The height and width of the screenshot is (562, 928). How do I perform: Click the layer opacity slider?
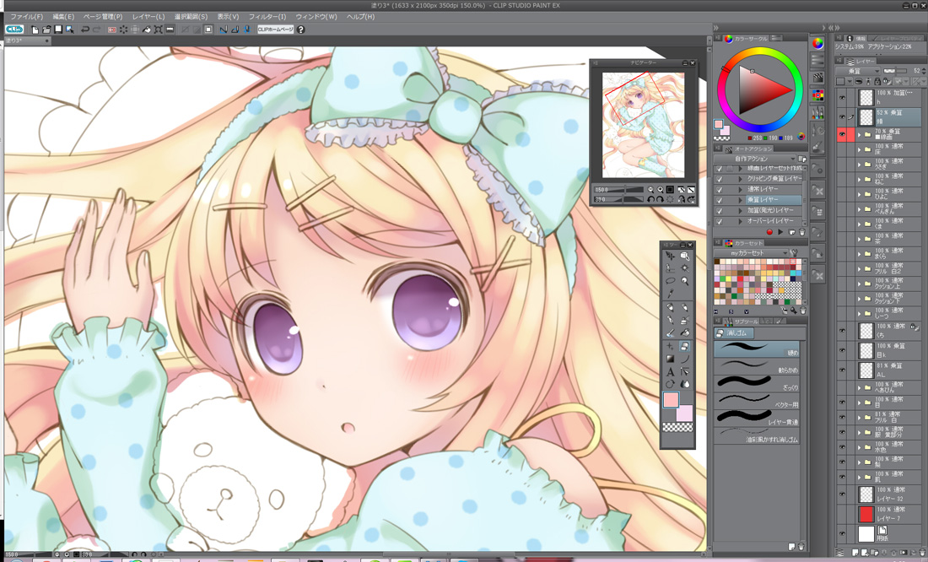tap(896, 71)
